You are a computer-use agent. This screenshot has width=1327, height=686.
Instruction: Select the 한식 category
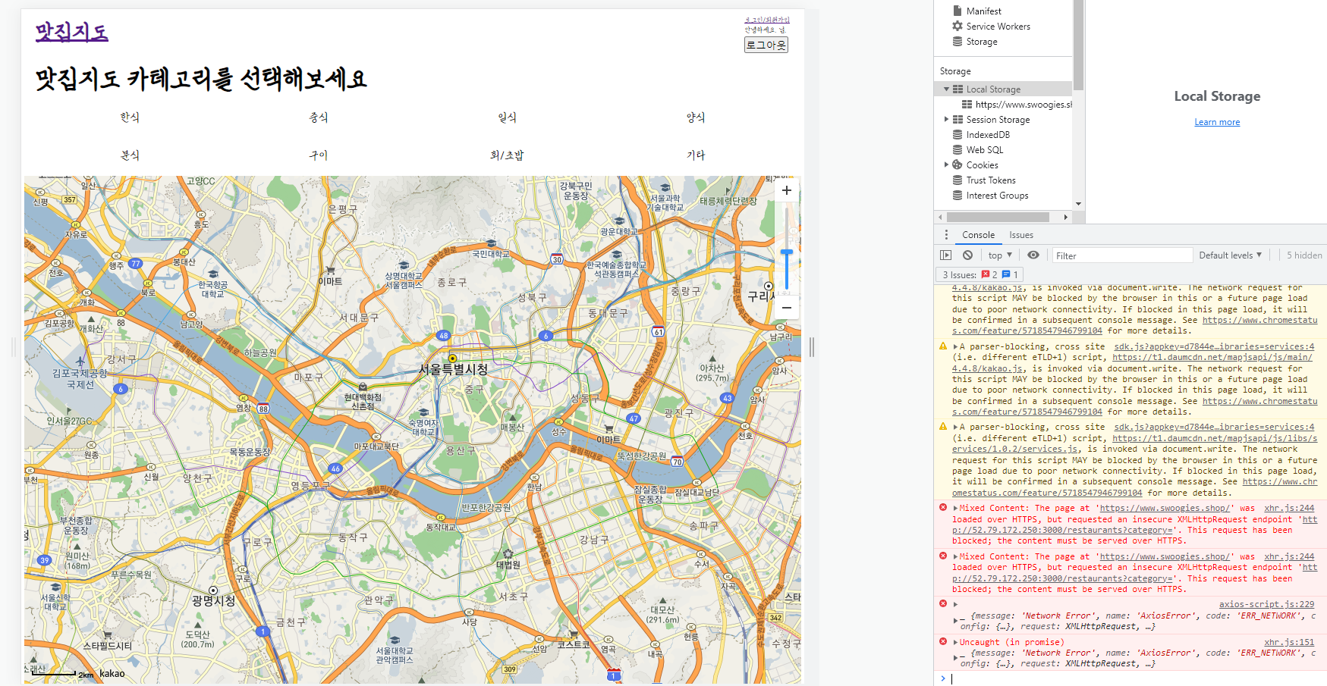point(130,117)
